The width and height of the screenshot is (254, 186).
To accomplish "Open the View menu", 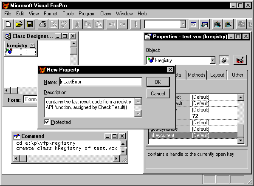I will 34,14.
